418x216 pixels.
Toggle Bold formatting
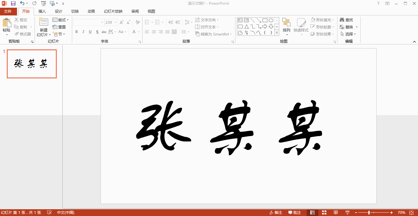click(x=77, y=32)
